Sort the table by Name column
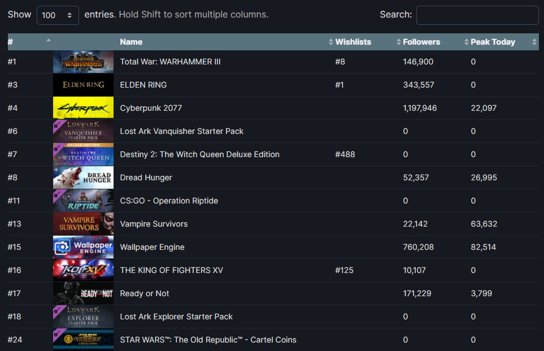 [x=131, y=42]
